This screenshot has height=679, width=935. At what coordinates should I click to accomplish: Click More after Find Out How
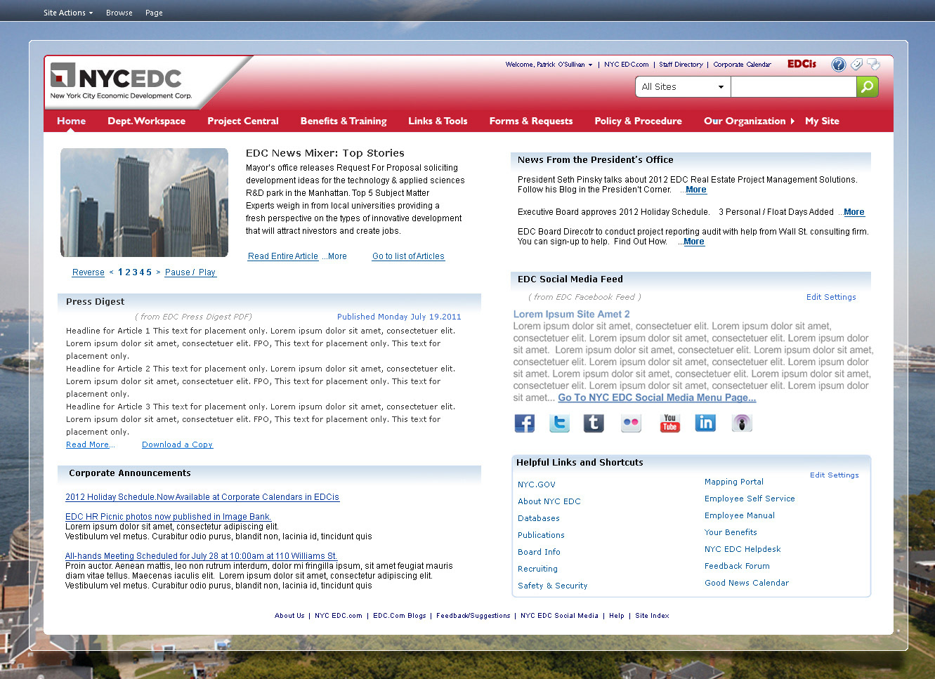point(694,242)
